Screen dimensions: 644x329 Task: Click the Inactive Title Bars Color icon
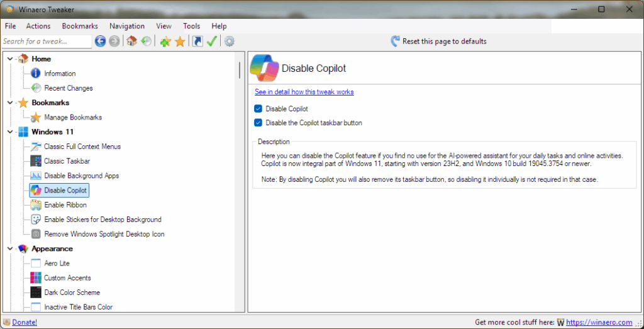point(36,307)
